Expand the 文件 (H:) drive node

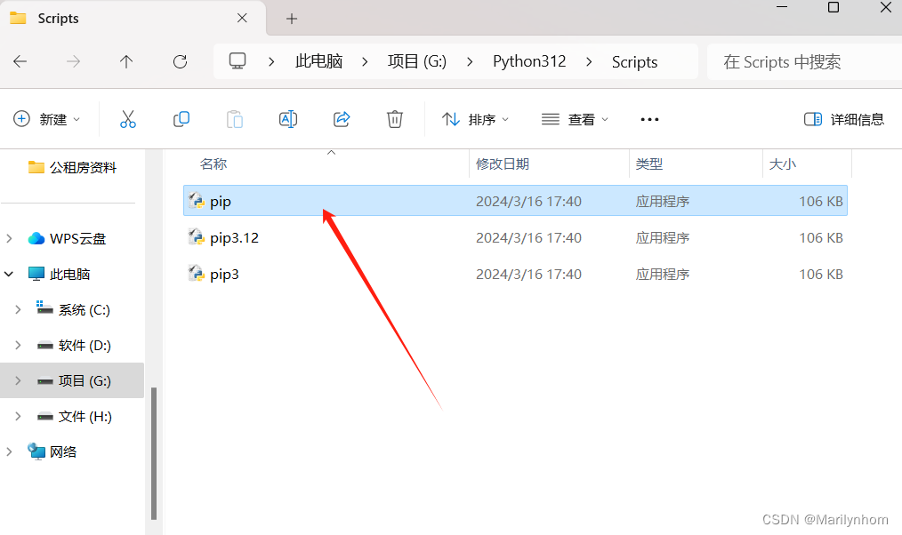[x=18, y=417]
